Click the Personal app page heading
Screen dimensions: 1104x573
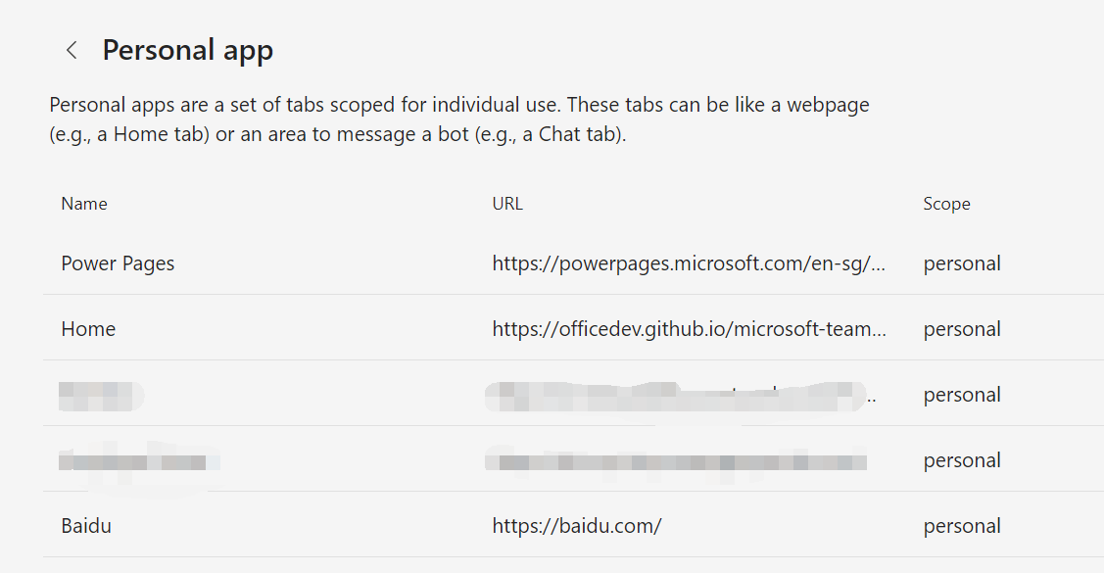coord(187,50)
